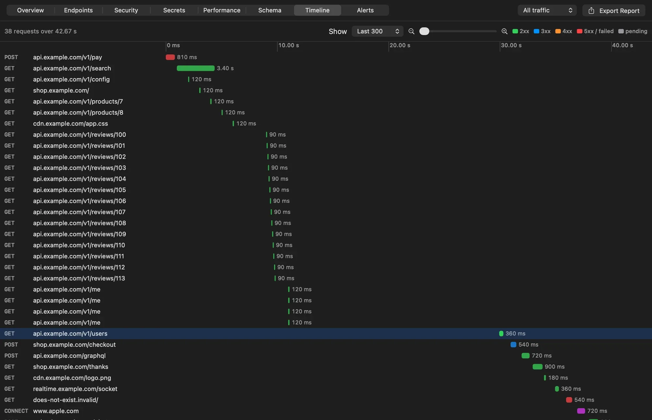Open the Show Last 300 dropdown

point(378,31)
